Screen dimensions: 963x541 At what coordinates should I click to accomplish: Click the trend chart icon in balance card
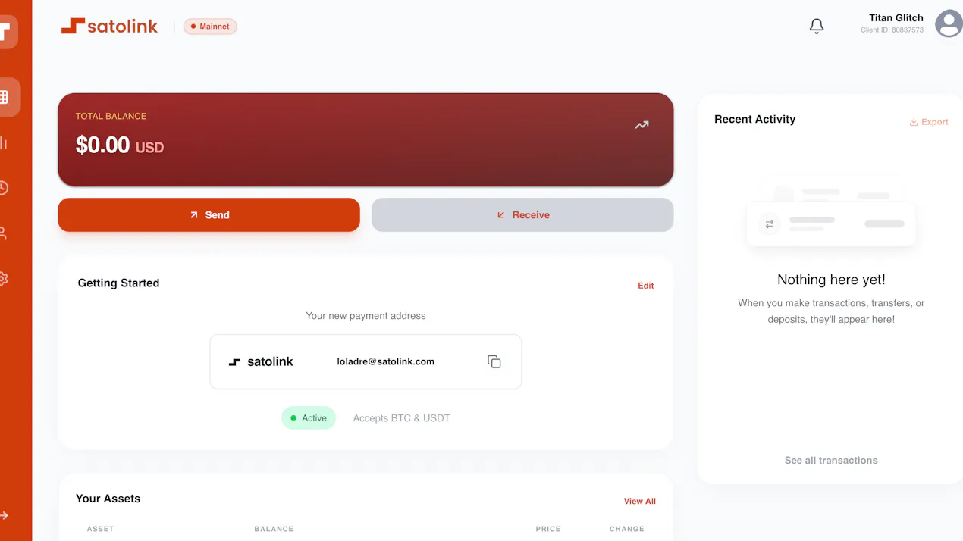coord(641,125)
